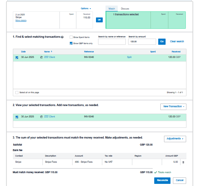
Task: Uncheck INV-0046 in selected transactions list
Action: [17, 117]
